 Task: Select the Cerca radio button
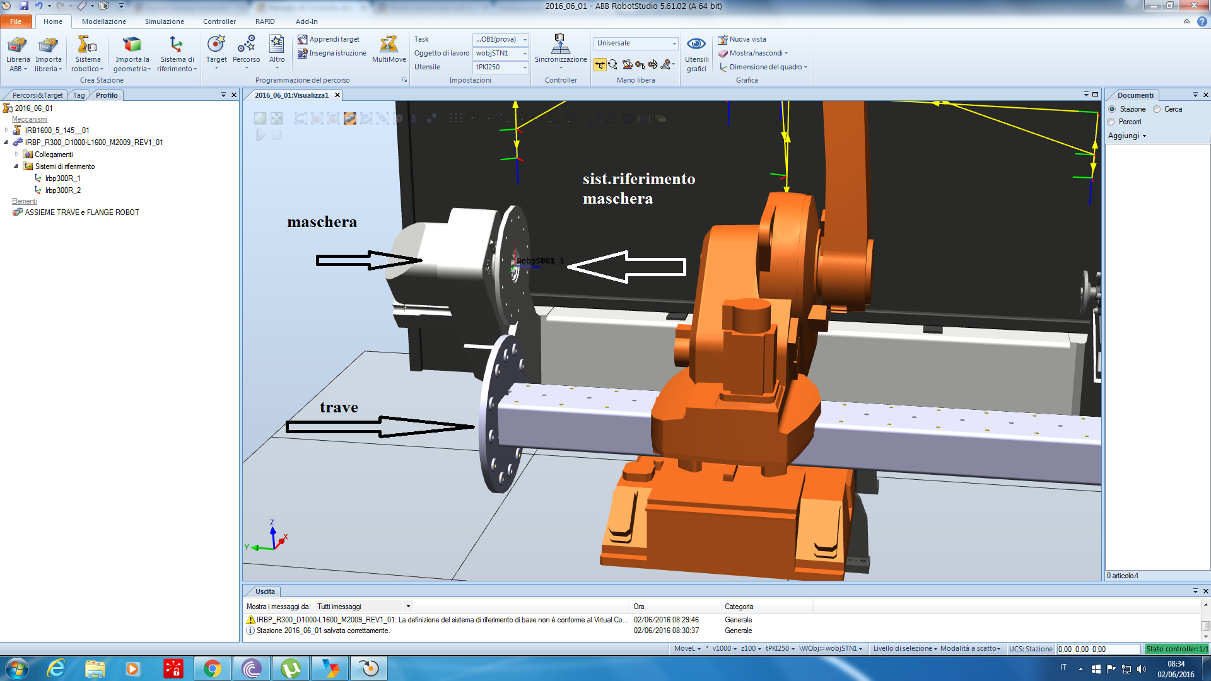point(1157,109)
